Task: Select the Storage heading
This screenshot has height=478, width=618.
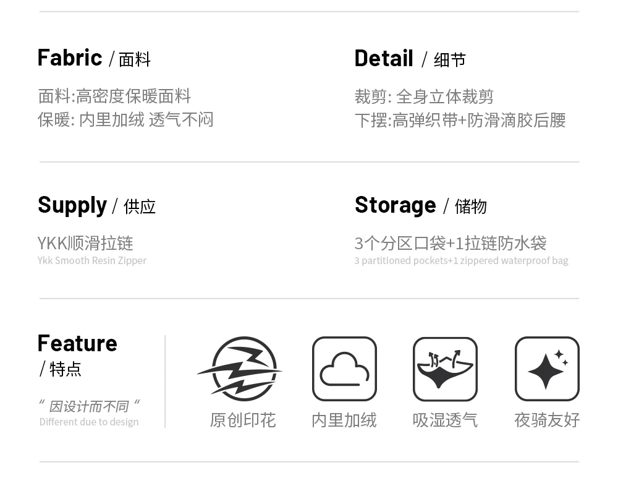Action: pos(396,205)
